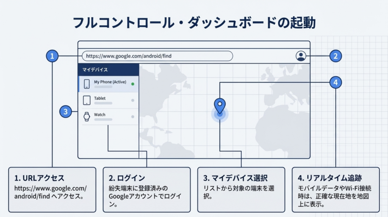
Task: Click the account profile icon
Action: coord(301,56)
